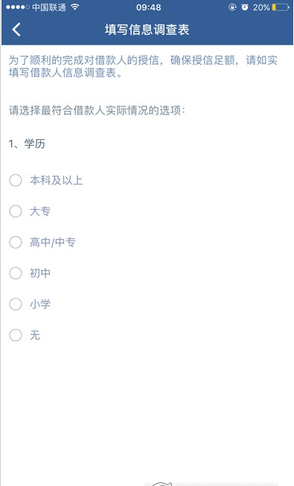The height and width of the screenshot is (486, 294).
Task: Tap the 高中/中专 option label
Action: [x=52, y=242]
